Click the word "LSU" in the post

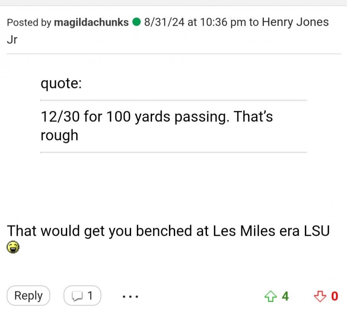tap(317, 231)
